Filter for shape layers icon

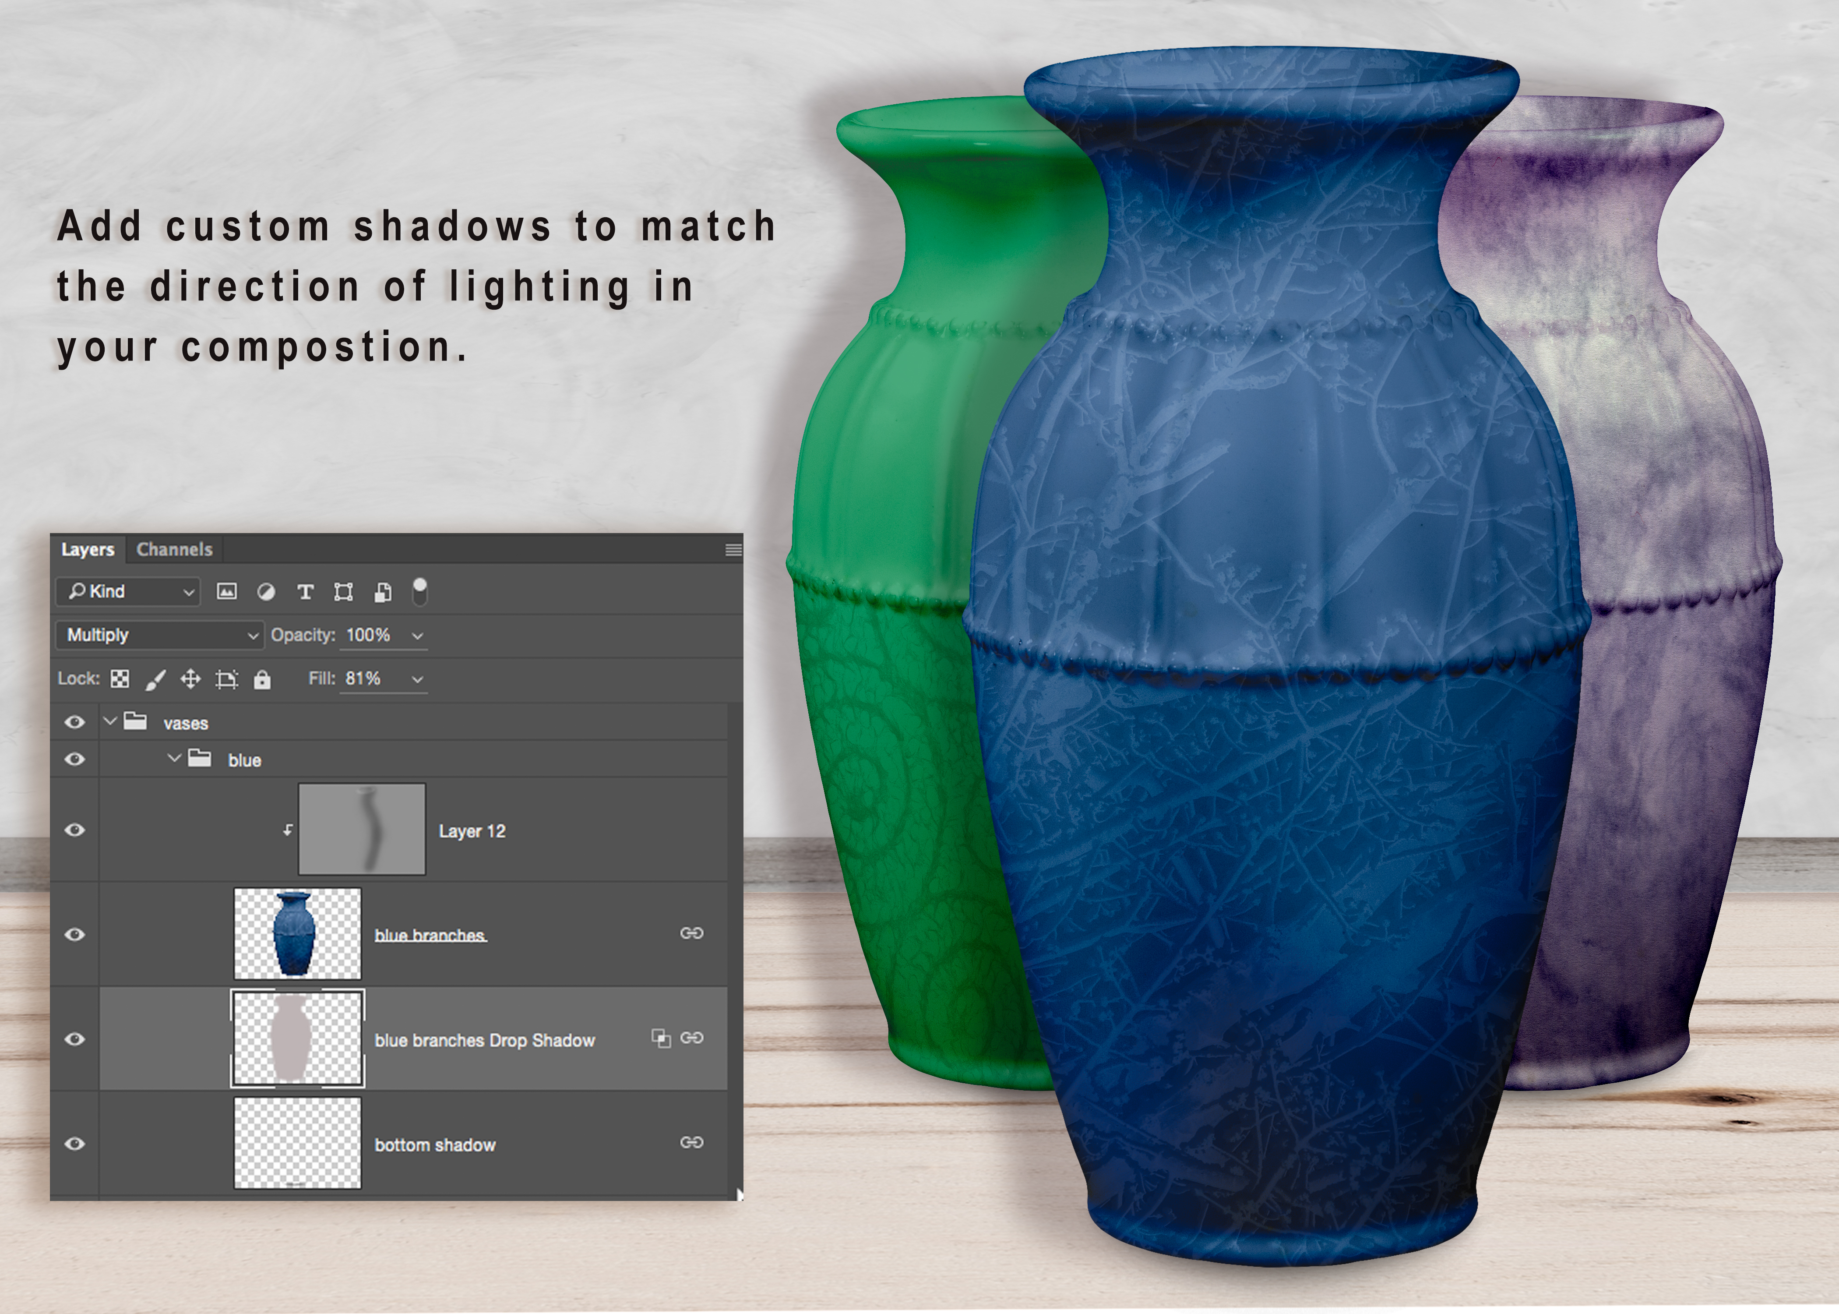click(x=344, y=592)
